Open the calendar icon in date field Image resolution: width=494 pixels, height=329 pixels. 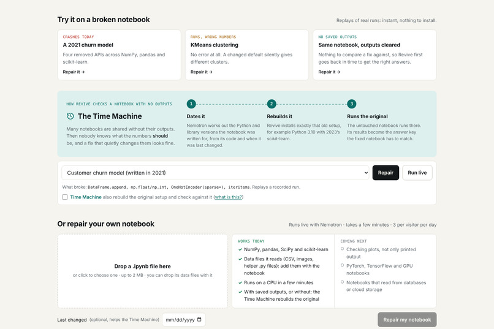tap(199, 320)
